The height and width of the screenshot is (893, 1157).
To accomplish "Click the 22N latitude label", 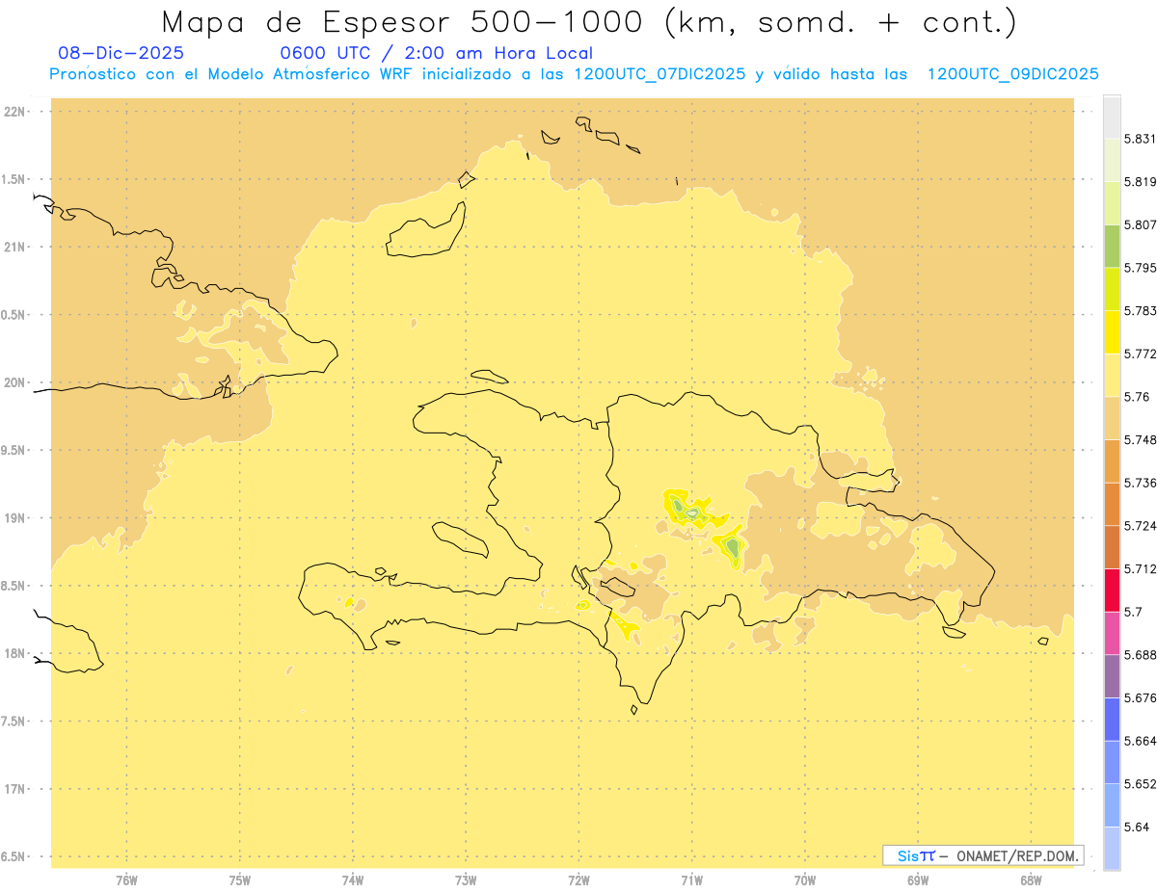I will pos(14,112).
